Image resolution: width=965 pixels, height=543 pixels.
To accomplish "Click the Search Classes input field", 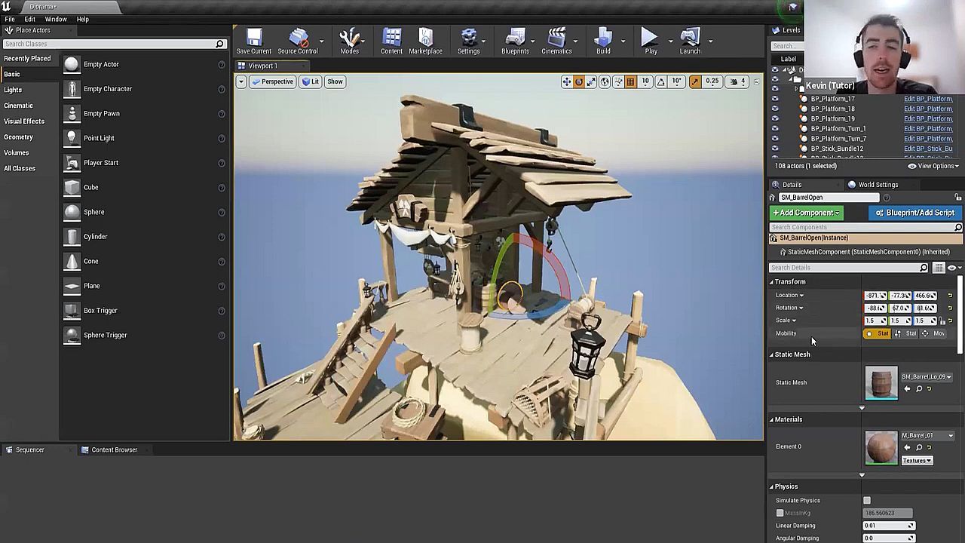I will coord(109,44).
